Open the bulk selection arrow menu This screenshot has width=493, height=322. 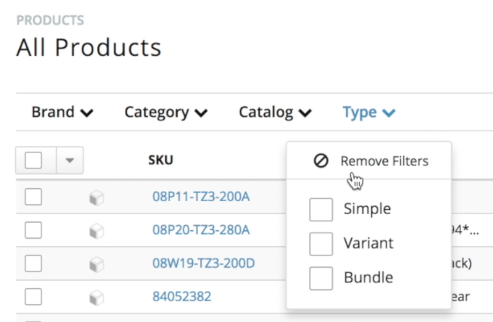[70, 160]
